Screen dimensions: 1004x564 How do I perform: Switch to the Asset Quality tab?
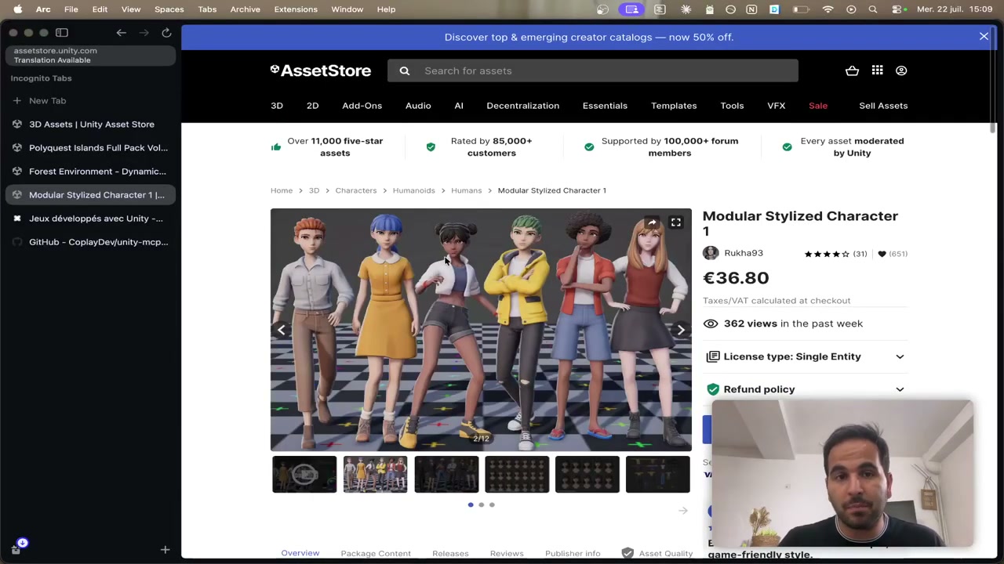coord(657,553)
